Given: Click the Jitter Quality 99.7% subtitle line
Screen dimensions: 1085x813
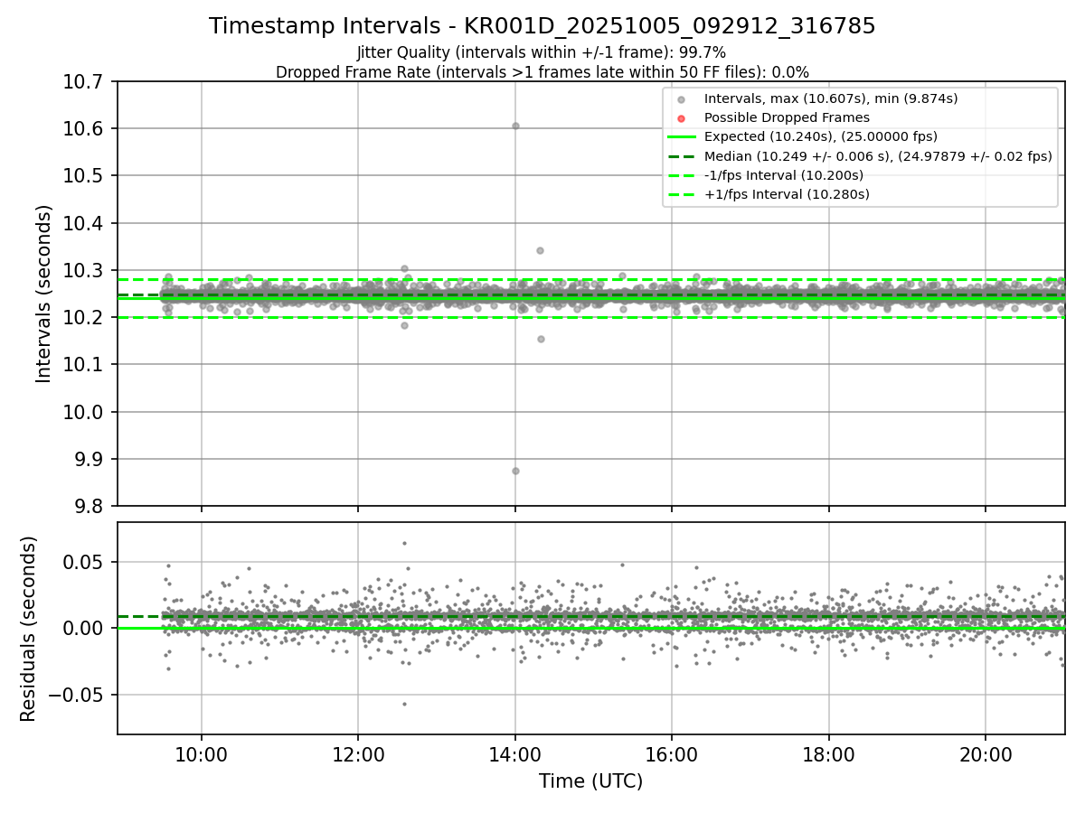Looking at the screenshot, I should (x=542, y=52).
